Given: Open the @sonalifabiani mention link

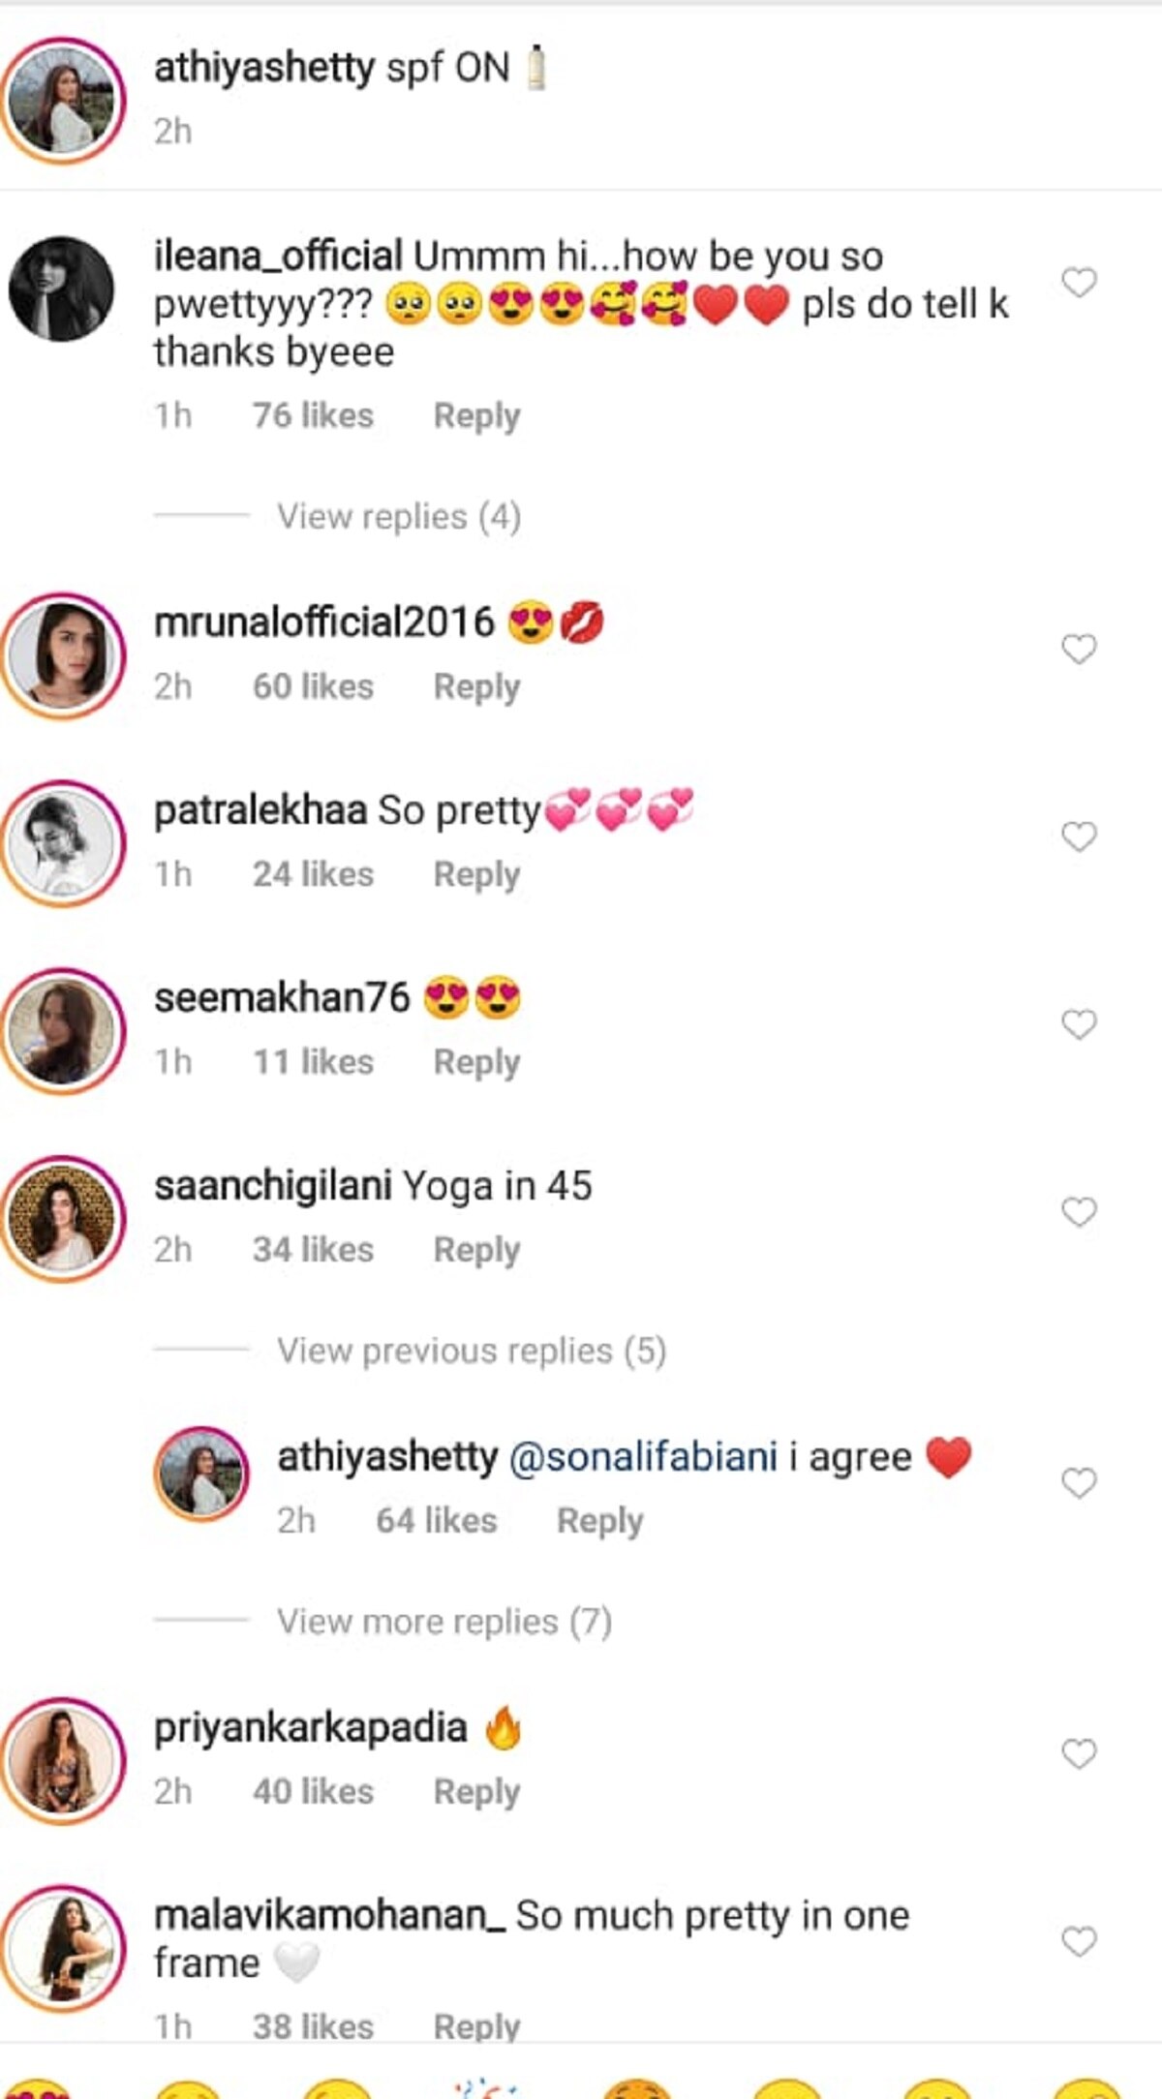Looking at the screenshot, I should 643,1457.
